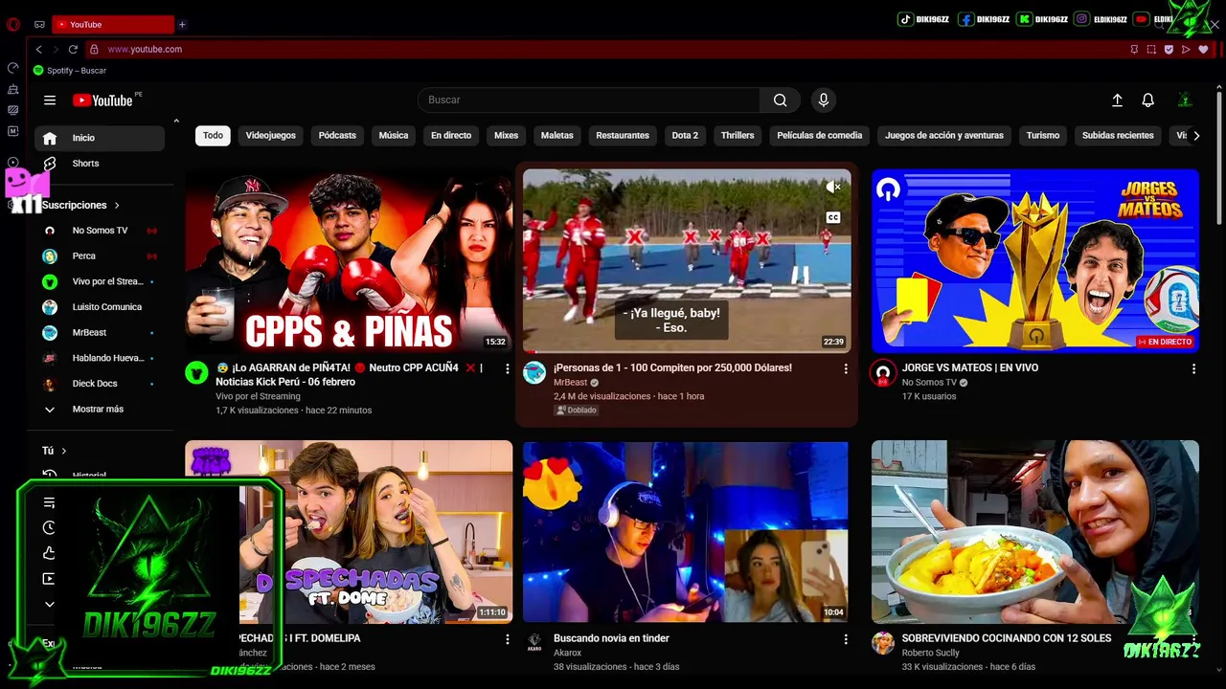Open the Luisito Comunica subscription
Screen dimensions: 1226x689
(x=100, y=307)
